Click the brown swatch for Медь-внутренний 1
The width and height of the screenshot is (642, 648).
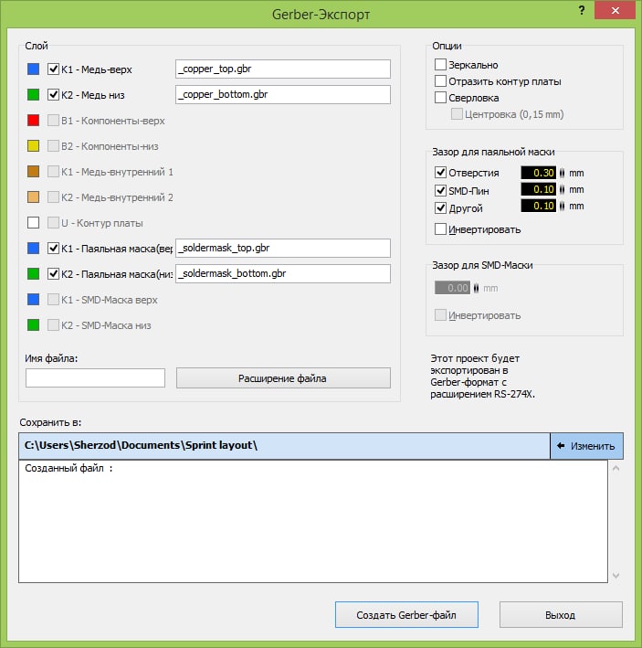34,172
